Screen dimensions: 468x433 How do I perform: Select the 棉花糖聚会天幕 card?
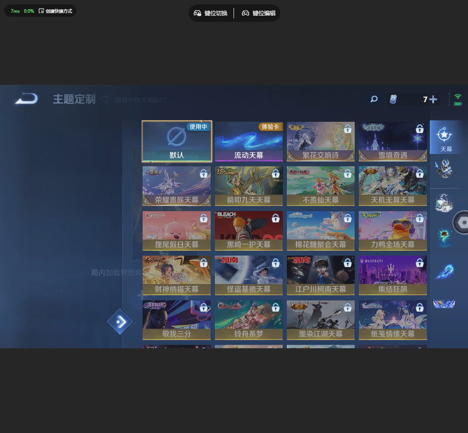pyautogui.click(x=320, y=231)
